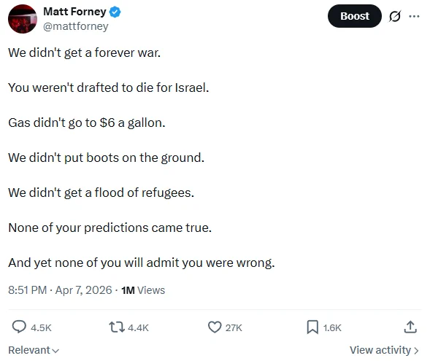
Task: Click the blue verified badge
Action: pyautogui.click(x=115, y=12)
